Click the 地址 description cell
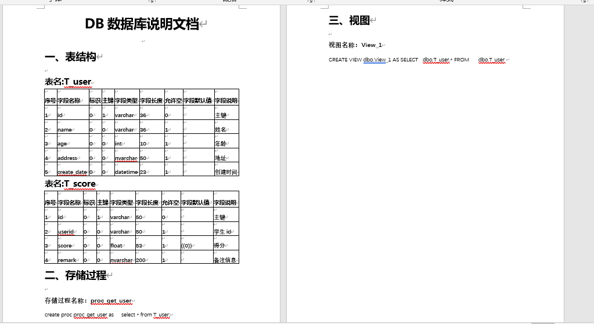594x324 pixels. (226, 155)
